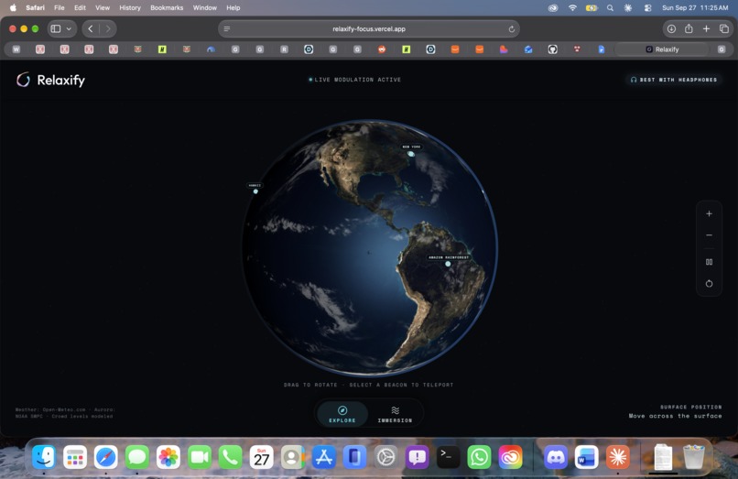Open Launchpad from the Dock
The image size is (738, 479).
tap(75, 457)
